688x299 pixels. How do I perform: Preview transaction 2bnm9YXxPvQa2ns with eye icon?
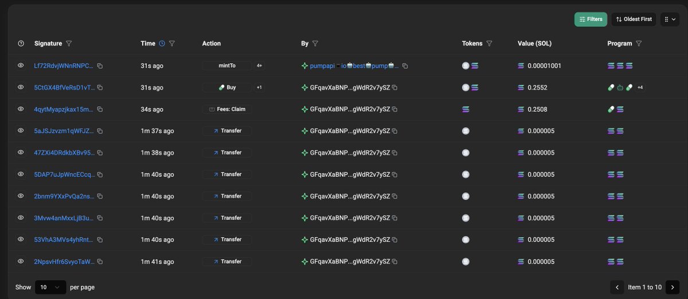coord(21,196)
